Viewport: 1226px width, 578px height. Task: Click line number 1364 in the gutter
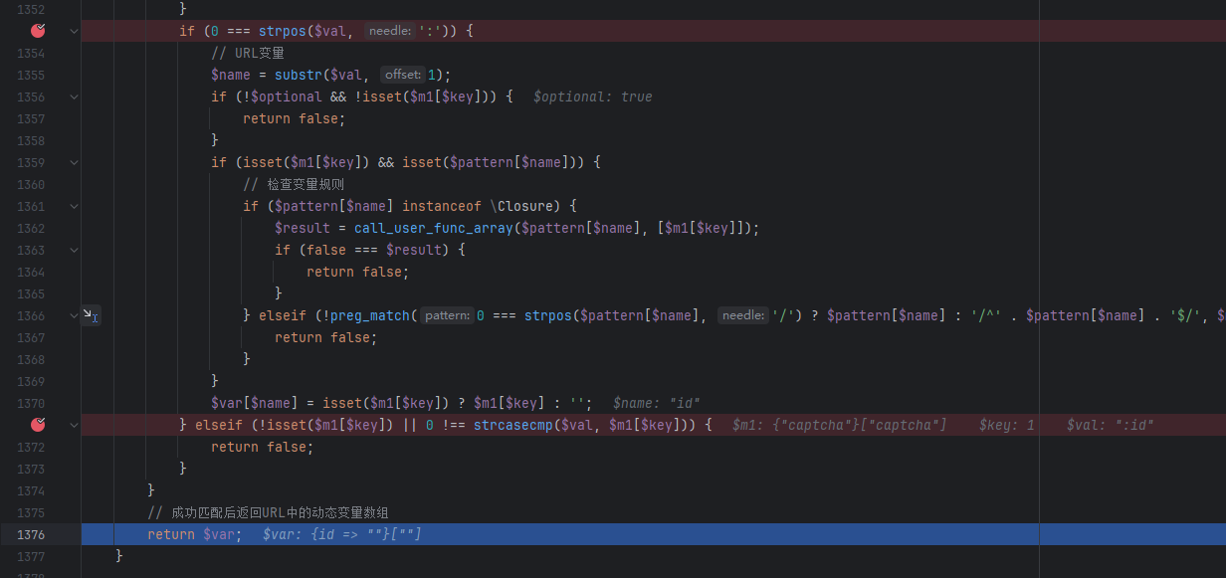31,272
